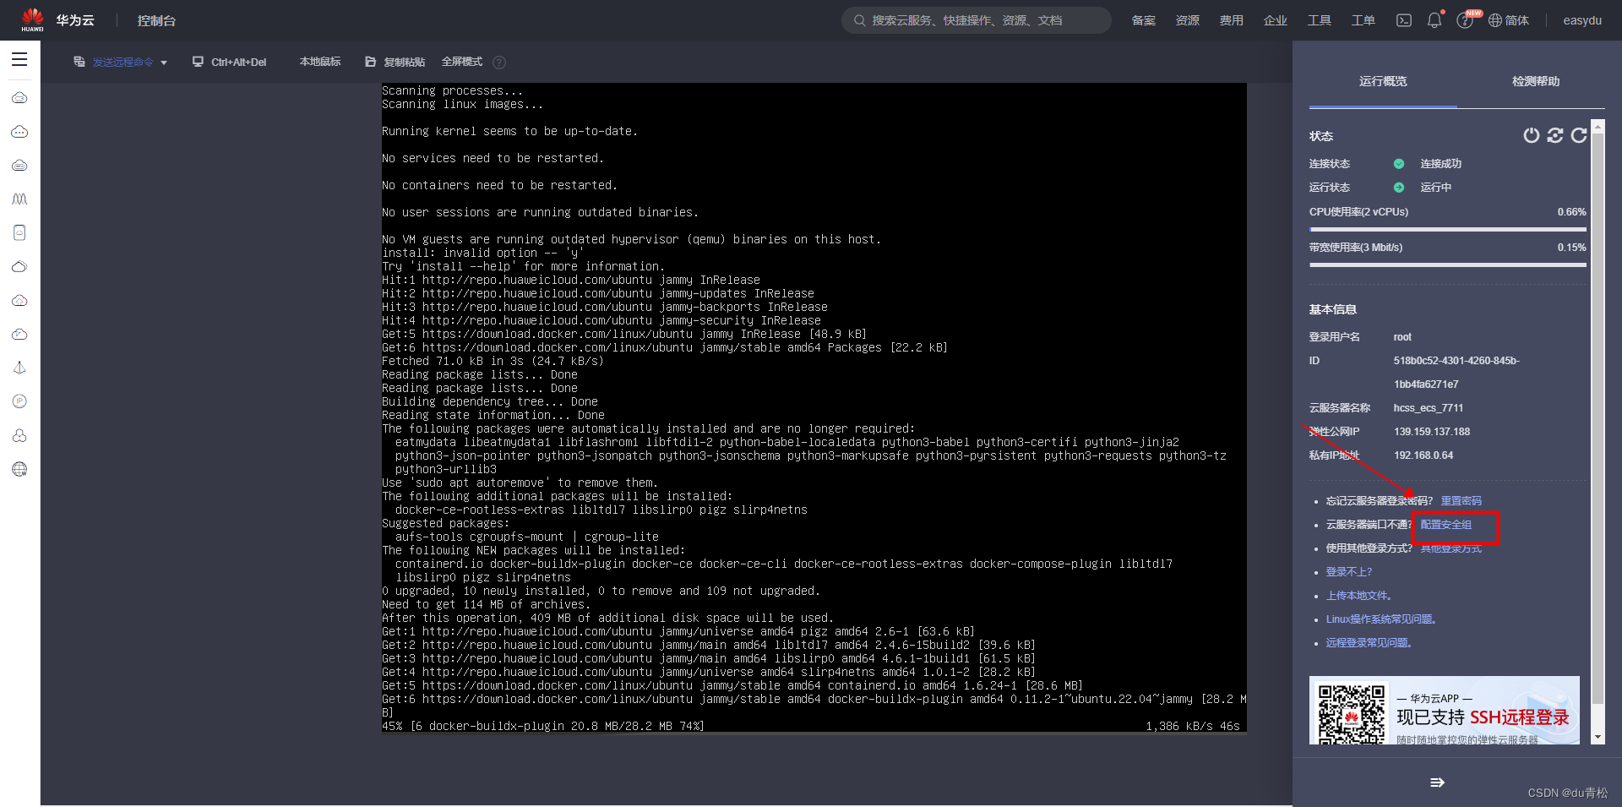
Task: Open the Linux操作系统常见问题 link
Action: coord(1381,619)
